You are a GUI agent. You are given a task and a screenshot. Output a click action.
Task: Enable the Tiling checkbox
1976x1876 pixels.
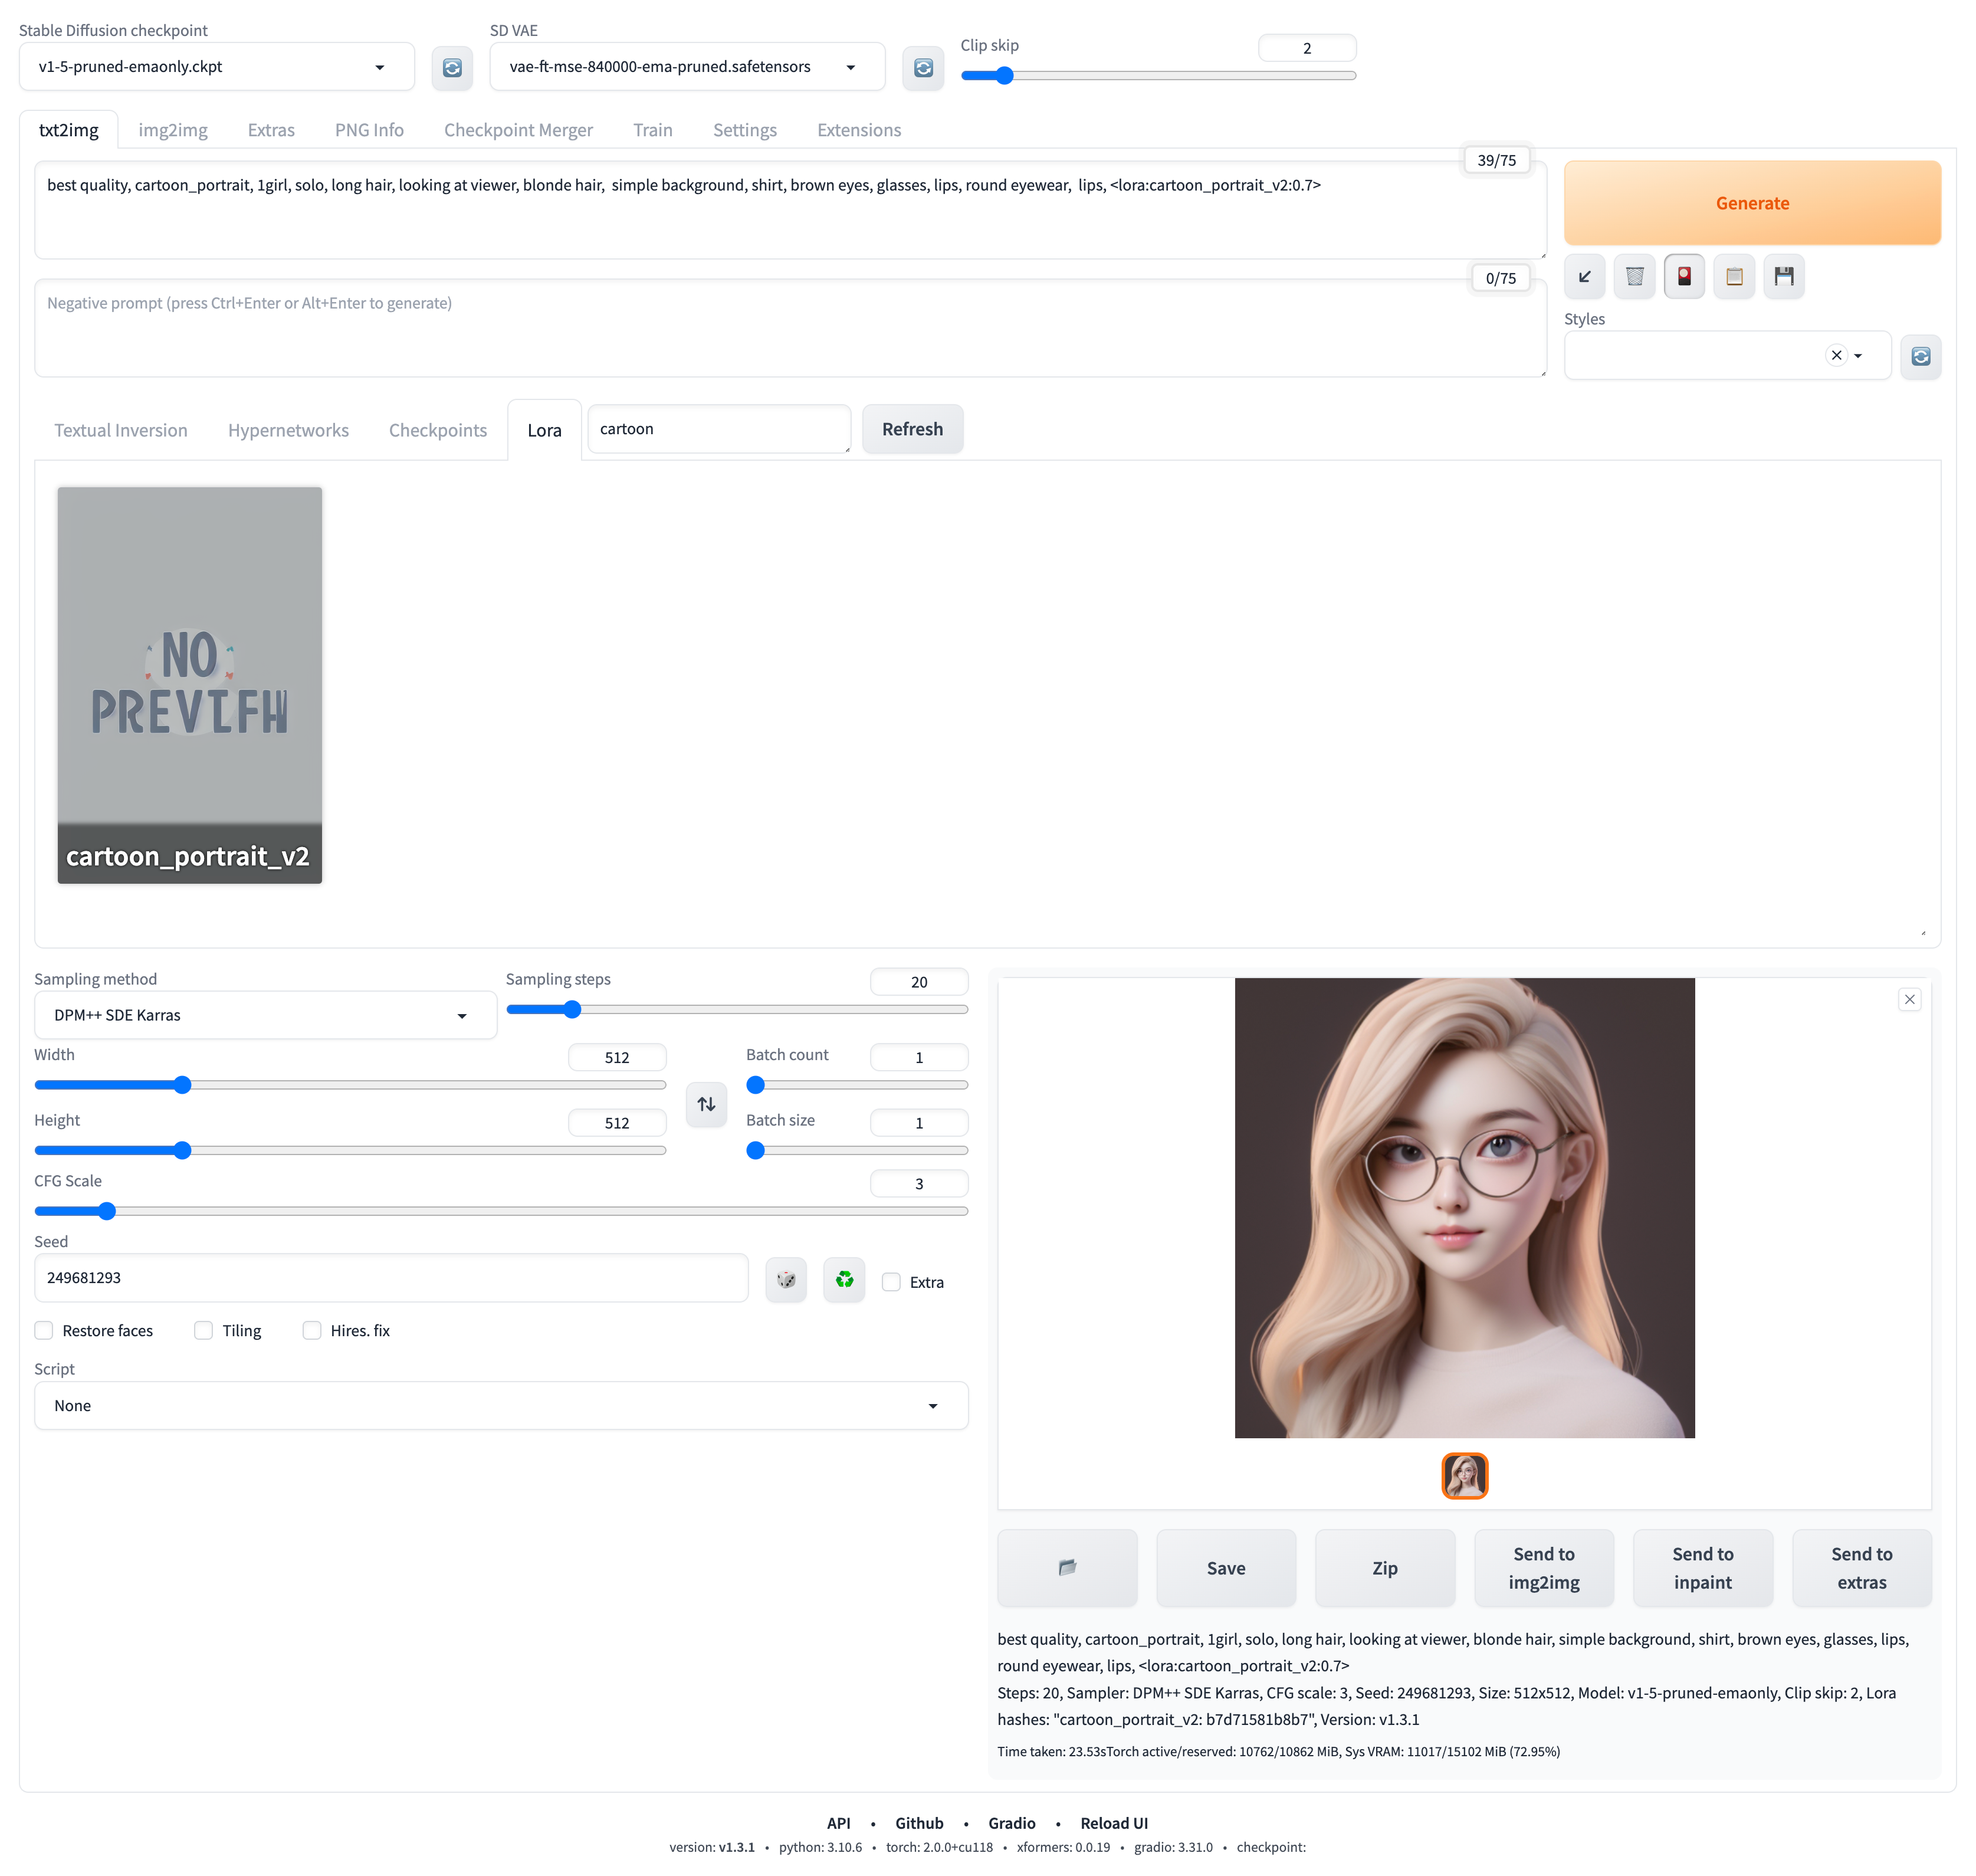pyautogui.click(x=204, y=1330)
